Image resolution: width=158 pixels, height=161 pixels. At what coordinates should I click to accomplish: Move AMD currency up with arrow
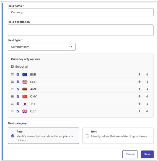tap(139, 89)
